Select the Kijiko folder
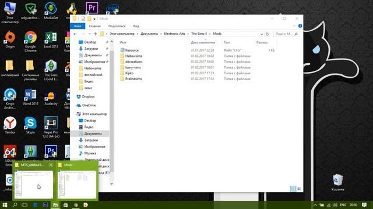 click(129, 73)
